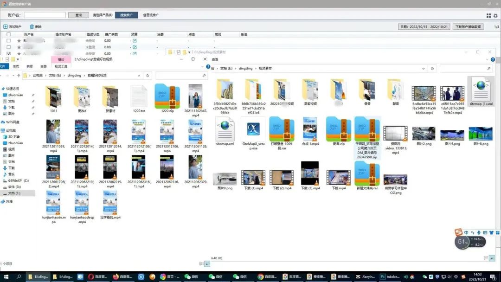The height and width of the screenshot is (282, 501).
Task: Expand address bar dropdown in 剪辑好的视频 window
Action: click(139, 76)
